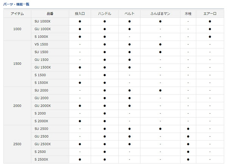
Task: Select product number GU 2000X
Action: [x=42, y=106]
